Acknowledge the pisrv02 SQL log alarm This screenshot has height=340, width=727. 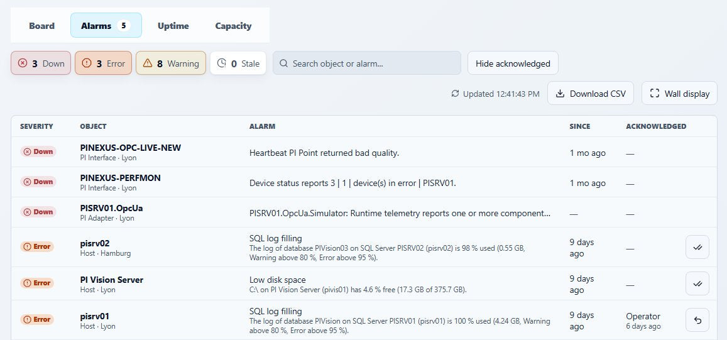click(x=697, y=247)
